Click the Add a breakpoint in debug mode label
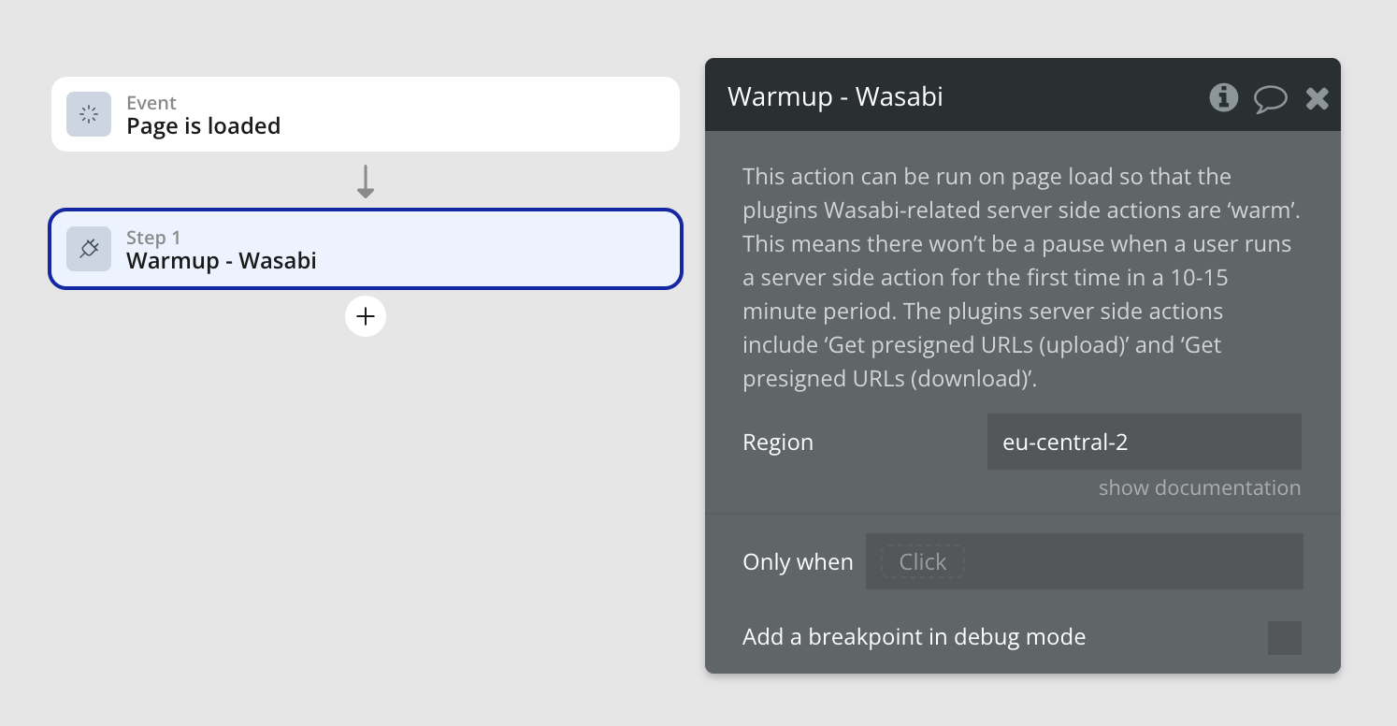This screenshot has width=1397, height=726. click(915, 637)
